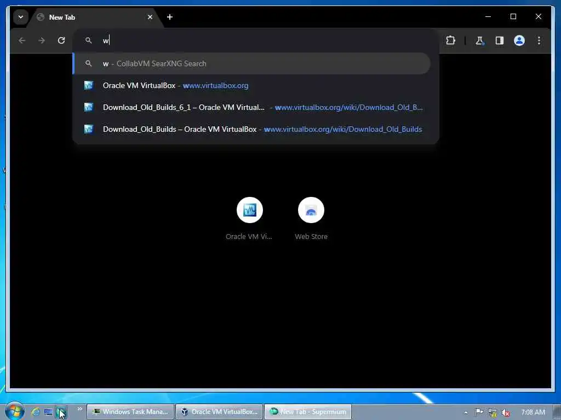
Task: Minimize the Supermium window
Action: (488, 16)
